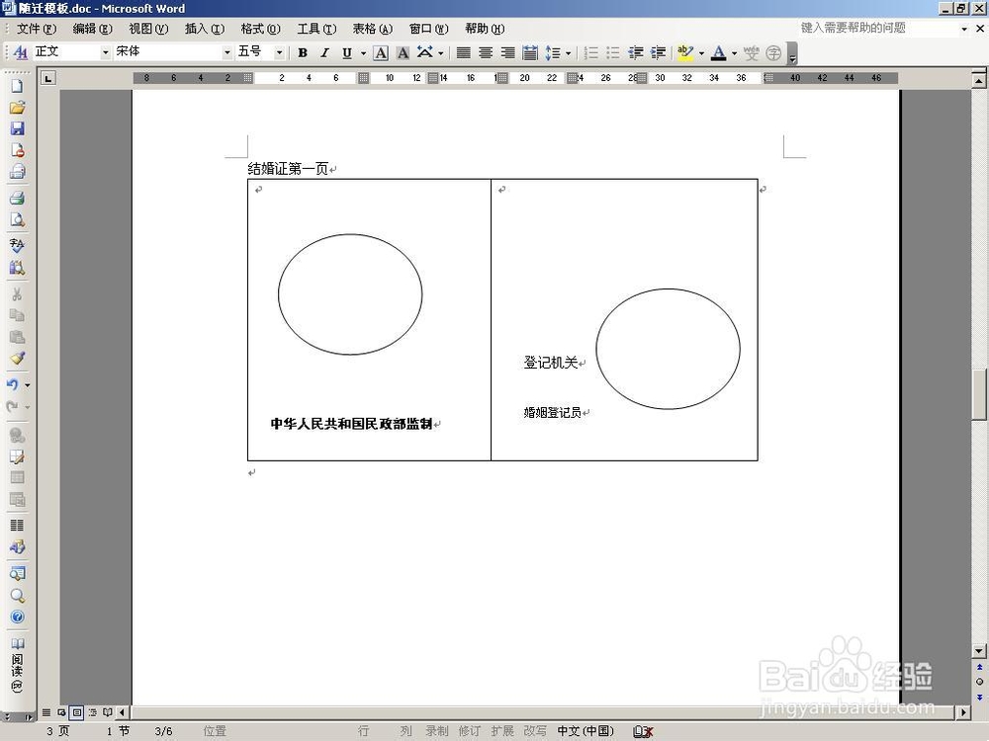The width and height of the screenshot is (989, 741).
Task: Click the Bullets list icon
Action: tap(613, 53)
